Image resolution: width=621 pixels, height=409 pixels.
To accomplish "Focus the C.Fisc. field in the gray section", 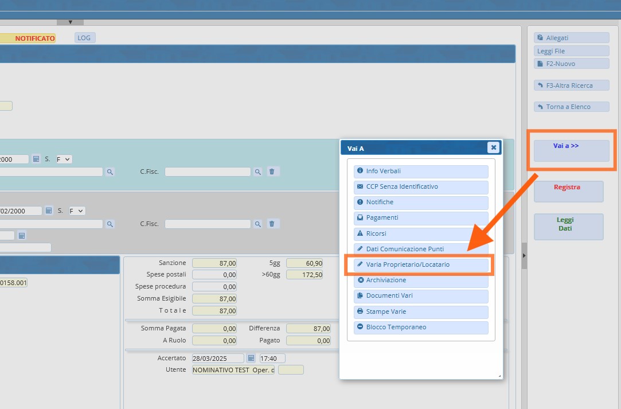I will point(208,224).
